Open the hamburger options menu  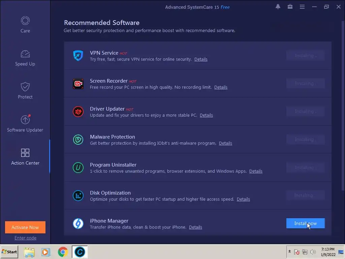302,7
